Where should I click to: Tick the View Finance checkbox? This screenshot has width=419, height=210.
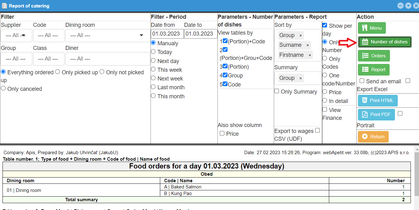pos(325,110)
